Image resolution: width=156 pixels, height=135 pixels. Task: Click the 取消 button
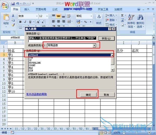[x=106, y=95]
